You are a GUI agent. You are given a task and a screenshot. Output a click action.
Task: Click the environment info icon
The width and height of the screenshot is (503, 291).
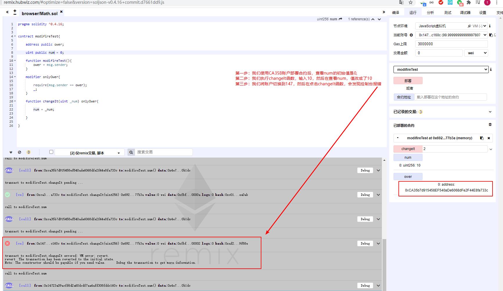coord(490,26)
